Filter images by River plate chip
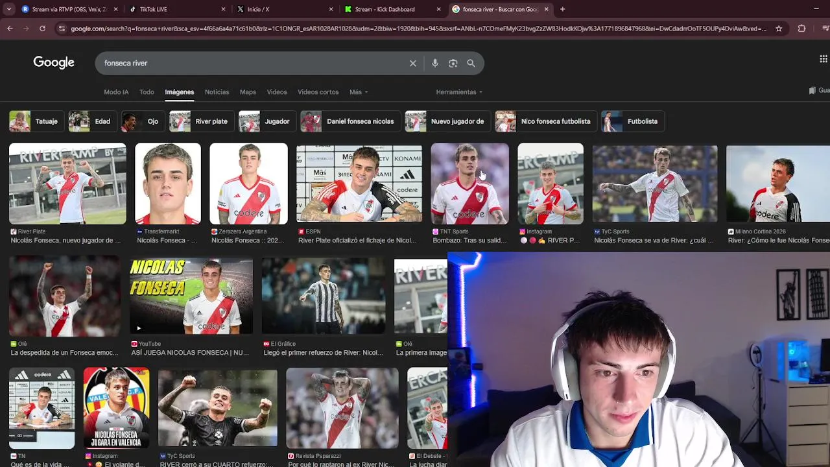This screenshot has width=830, height=467. pos(202,121)
